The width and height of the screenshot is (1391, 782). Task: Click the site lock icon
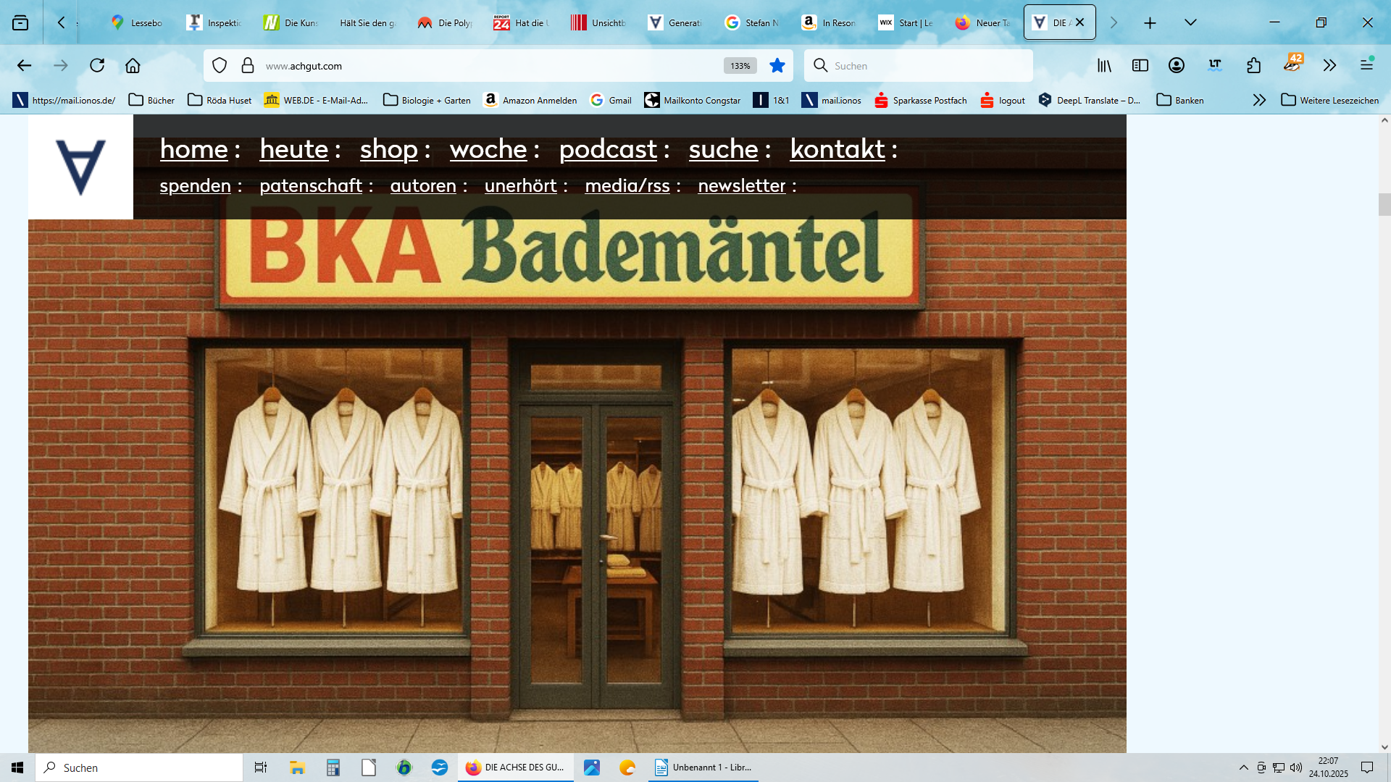(x=248, y=66)
